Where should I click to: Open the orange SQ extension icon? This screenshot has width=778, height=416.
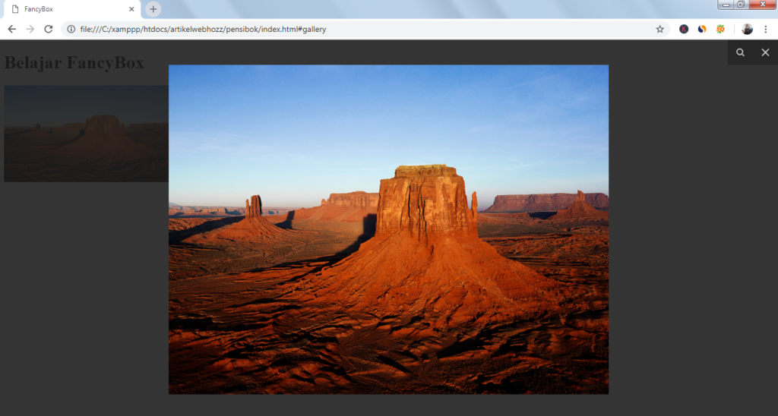click(x=720, y=29)
